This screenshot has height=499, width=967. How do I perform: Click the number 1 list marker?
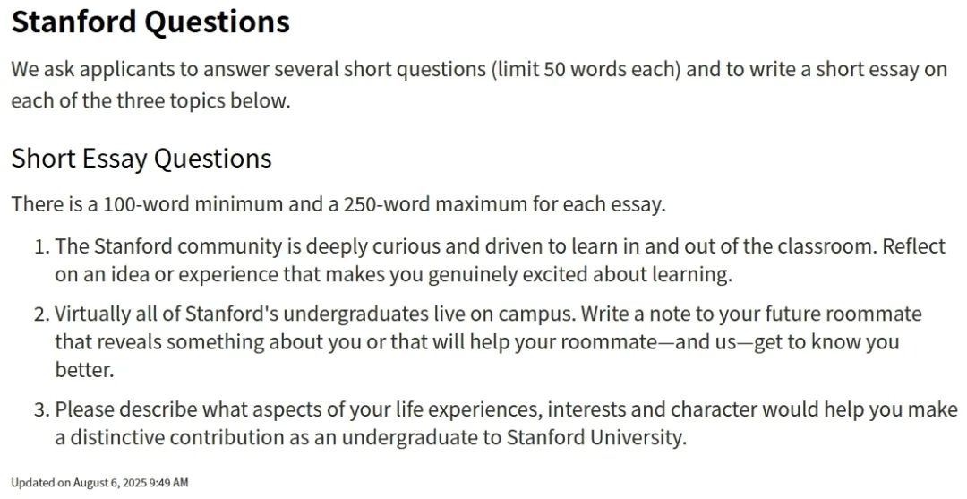[x=40, y=246]
